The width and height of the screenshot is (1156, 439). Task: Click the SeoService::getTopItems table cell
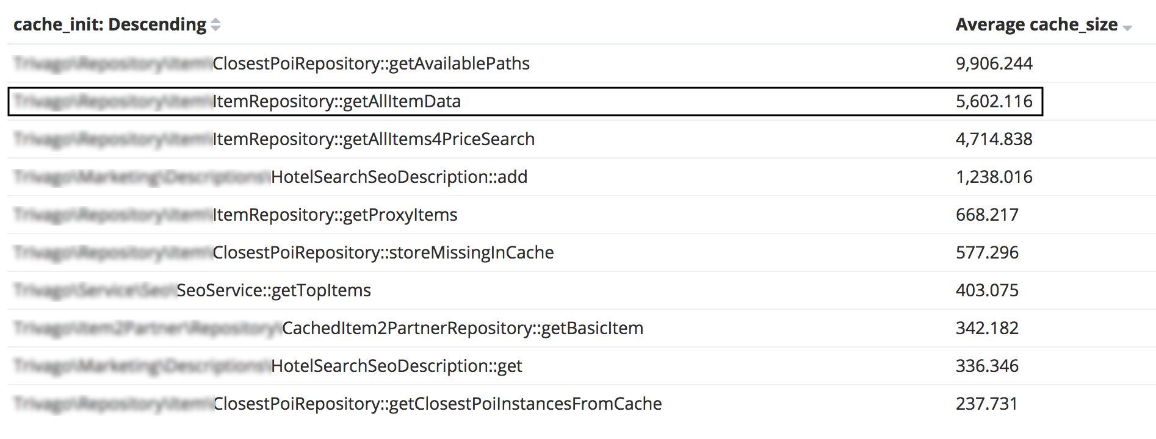(x=273, y=290)
